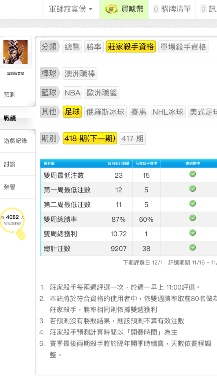Select the 戰績 sidebar tab

coord(17,118)
